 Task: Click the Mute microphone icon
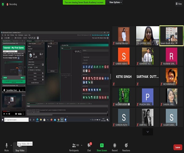6,145
